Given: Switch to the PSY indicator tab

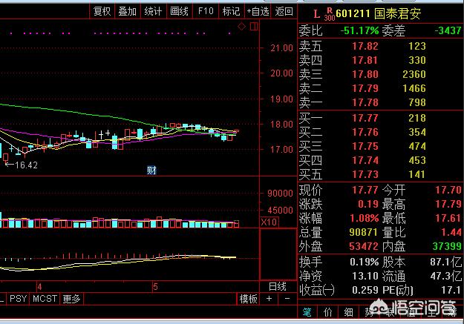Looking at the screenshot, I should [x=18, y=299].
